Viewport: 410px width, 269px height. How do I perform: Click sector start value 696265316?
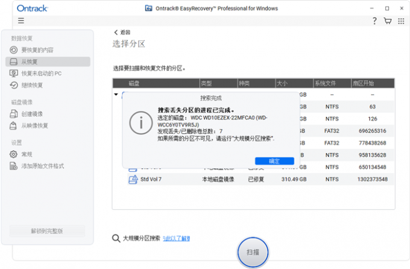(373, 131)
